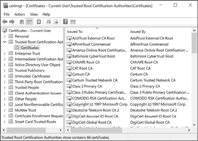Toggle the Show/Hide Action Pane icon
Screen dimensions: 198x141
pyautogui.click(x=73, y=22)
